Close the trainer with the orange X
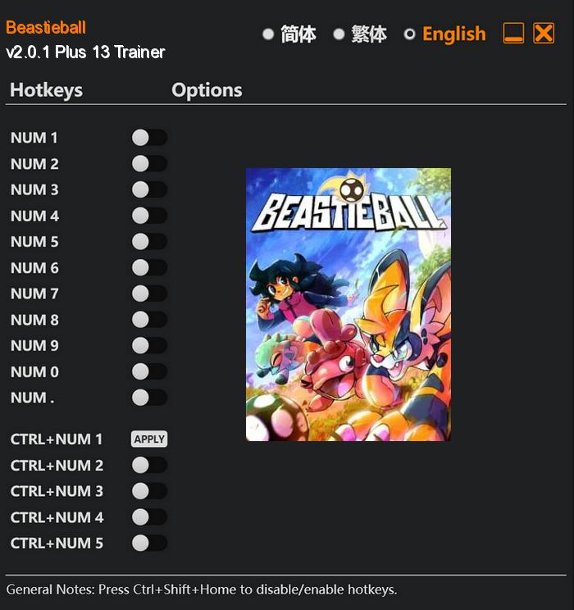Screen dimensions: 574x610 [x=544, y=33]
